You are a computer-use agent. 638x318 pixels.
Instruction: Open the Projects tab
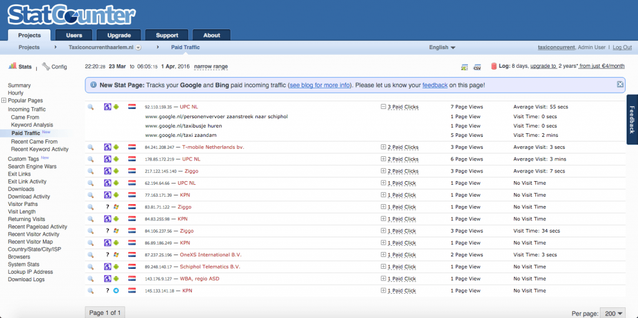pos(29,35)
